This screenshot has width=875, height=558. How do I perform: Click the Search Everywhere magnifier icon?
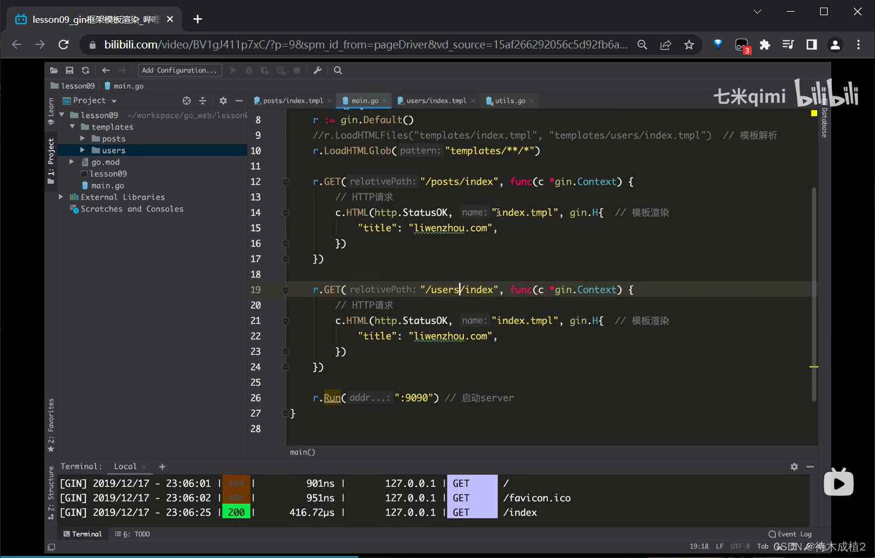338,71
